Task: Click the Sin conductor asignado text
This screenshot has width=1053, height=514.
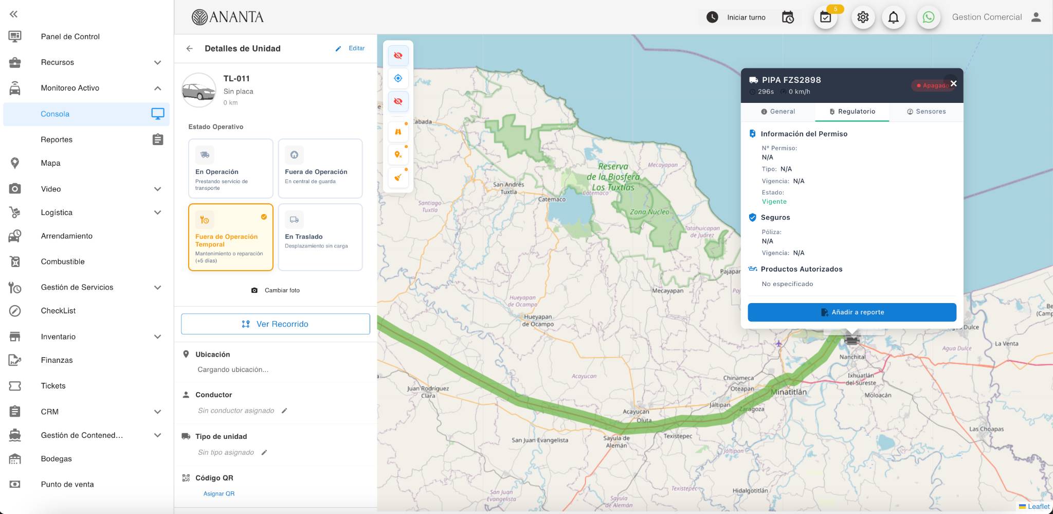Action: tap(236, 411)
